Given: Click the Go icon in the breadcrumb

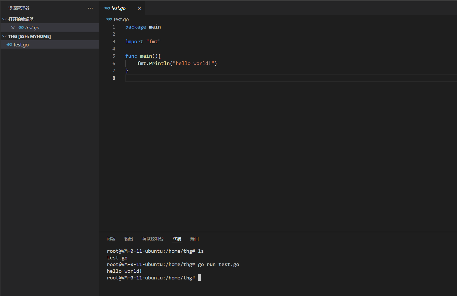Looking at the screenshot, I should pyautogui.click(x=109, y=19).
